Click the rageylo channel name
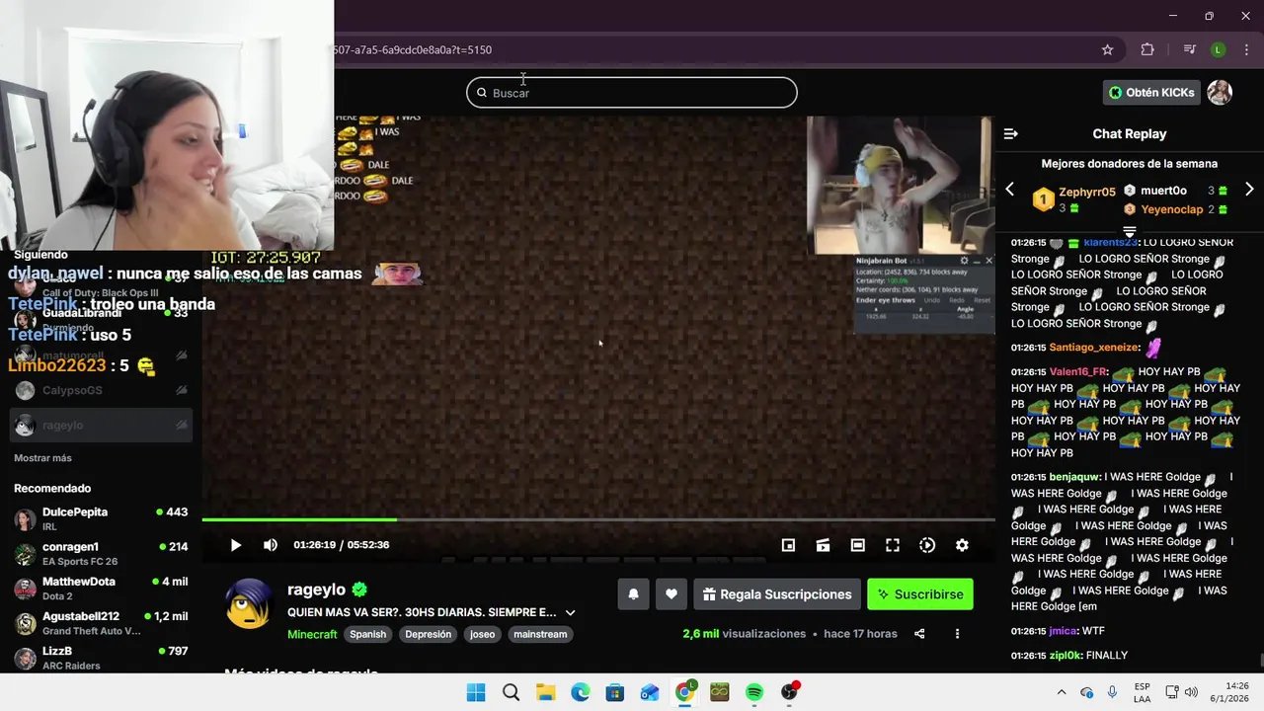The height and width of the screenshot is (711, 1264). [x=316, y=590]
